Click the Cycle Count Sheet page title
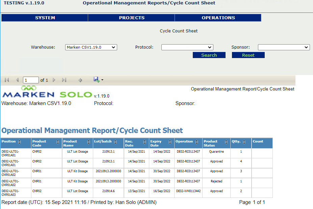The width and height of the screenshot is (313, 209). point(179,31)
